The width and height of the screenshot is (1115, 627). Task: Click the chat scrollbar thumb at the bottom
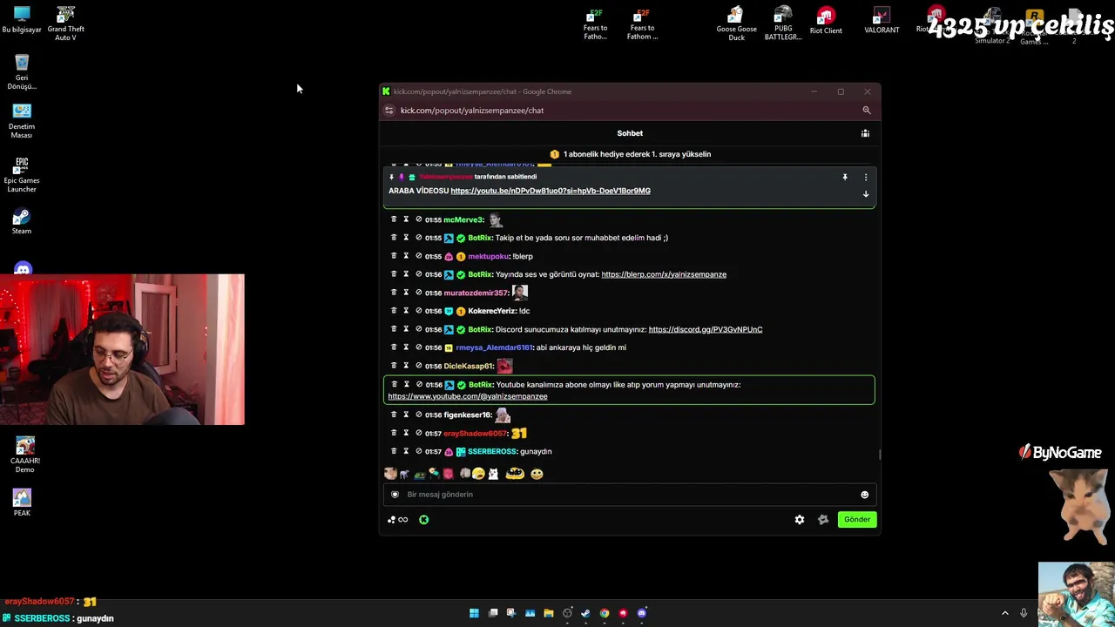pos(879,454)
